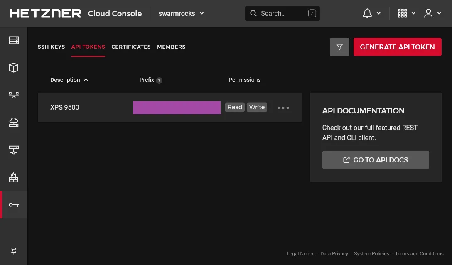The width and height of the screenshot is (452, 265).
Task: Open Floating IPs cloud icon in sidebar
Action: [x=14, y=123]
